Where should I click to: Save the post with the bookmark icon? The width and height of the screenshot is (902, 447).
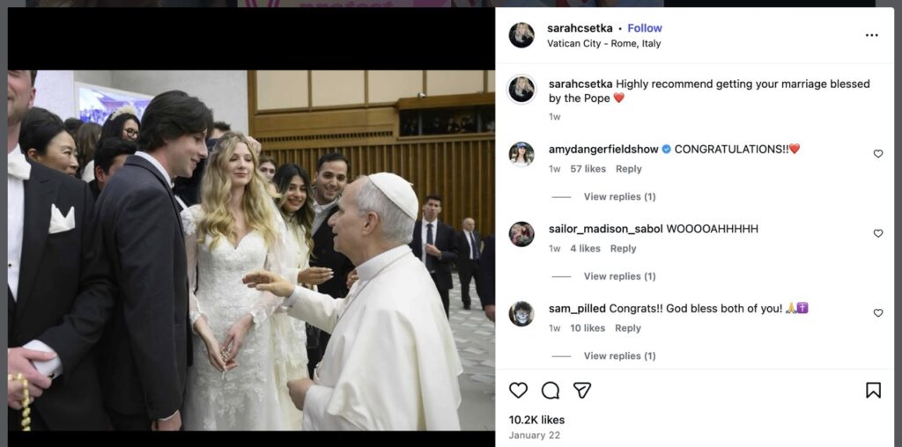point(873,390)
